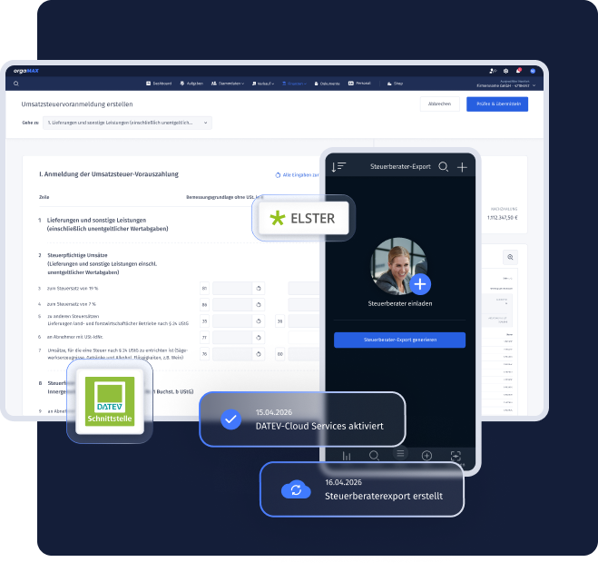Open the Dashboard menu item
598x572 pixels.
click(x=159, y=84)
